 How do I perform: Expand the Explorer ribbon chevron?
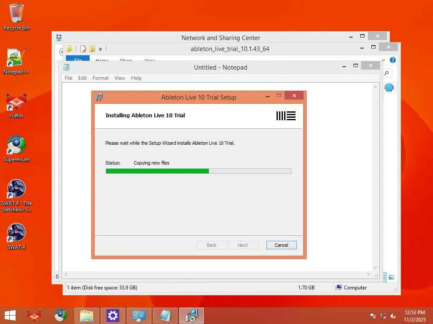click(383, 60)
